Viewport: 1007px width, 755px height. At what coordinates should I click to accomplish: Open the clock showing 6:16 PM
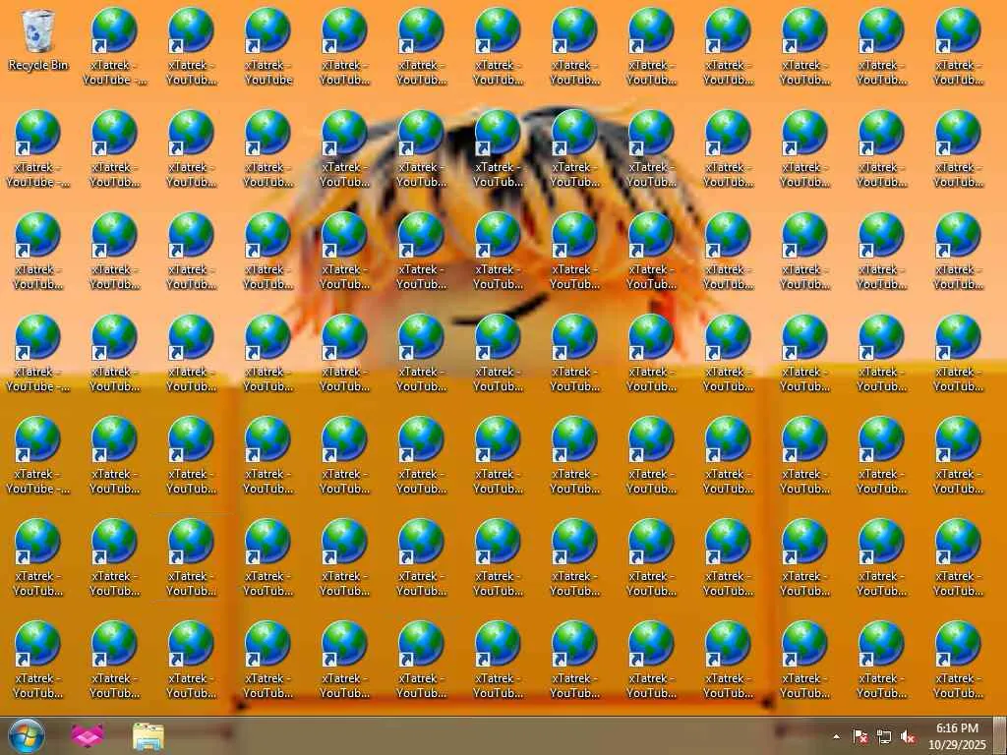[x=957, y=735]
